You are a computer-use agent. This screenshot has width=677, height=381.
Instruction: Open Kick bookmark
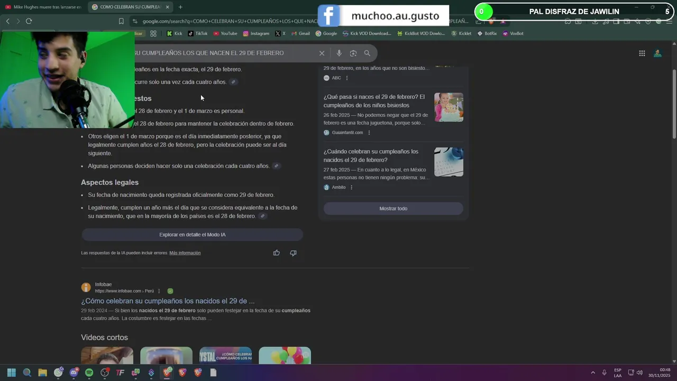pos(175,33)
